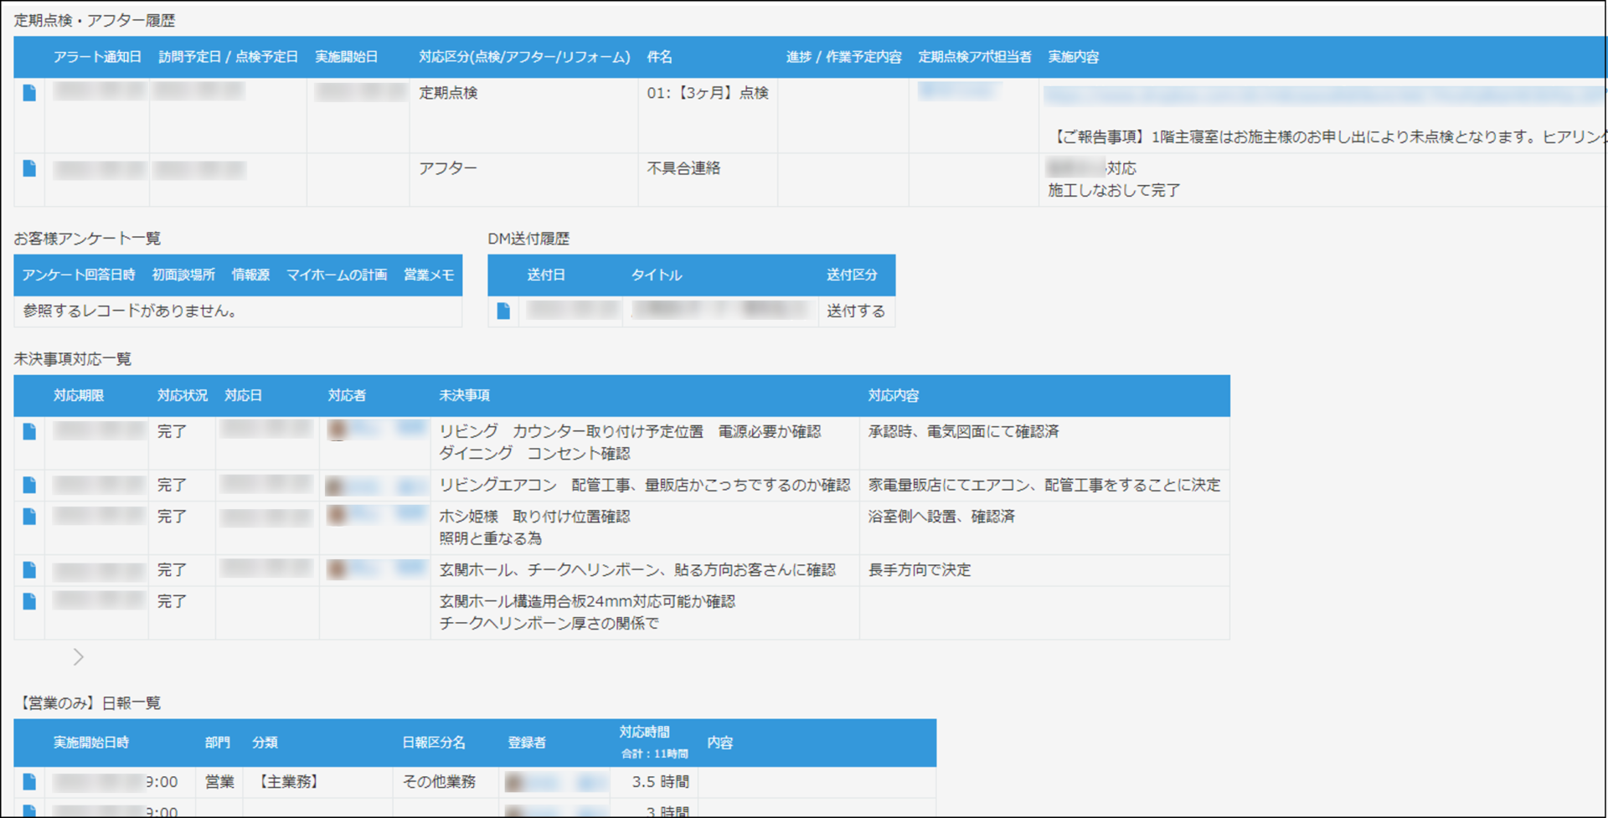Screen dimensions: 1608x818
Task: Click the アラート通知日 column header
Action: (x=97, y=57)
